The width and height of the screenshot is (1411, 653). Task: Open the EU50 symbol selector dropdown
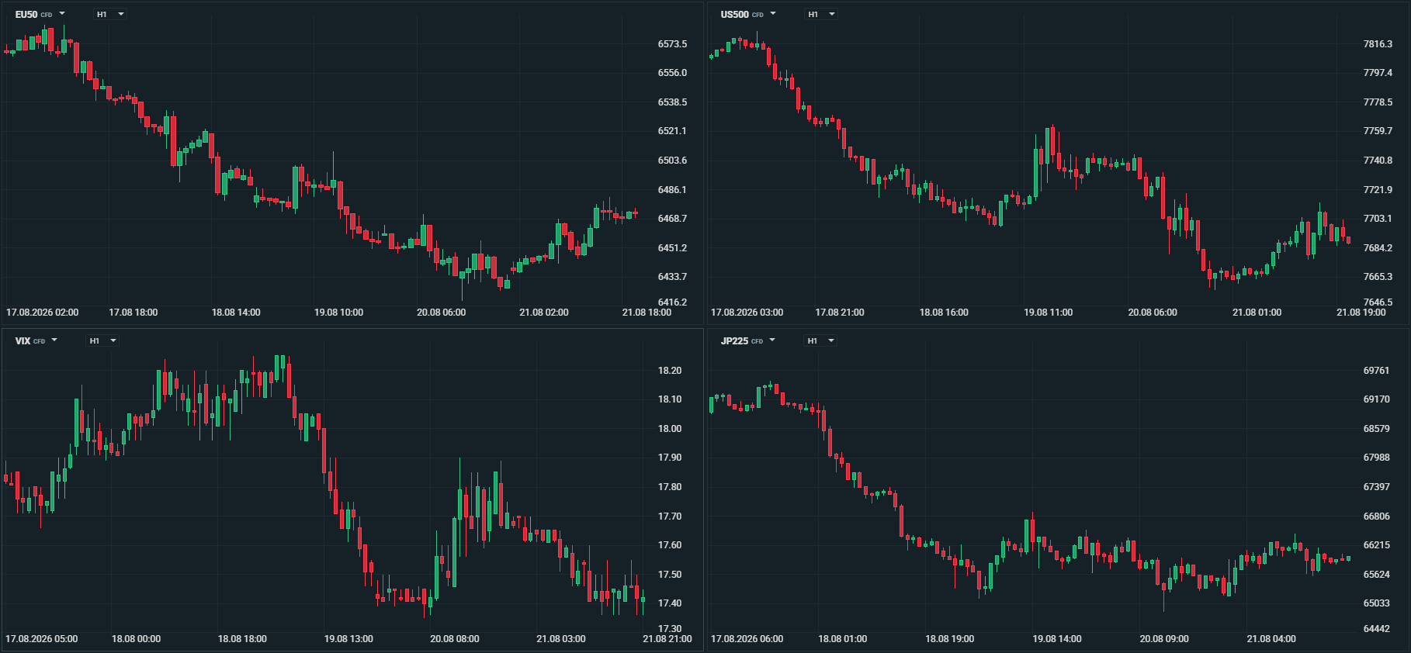40,14
